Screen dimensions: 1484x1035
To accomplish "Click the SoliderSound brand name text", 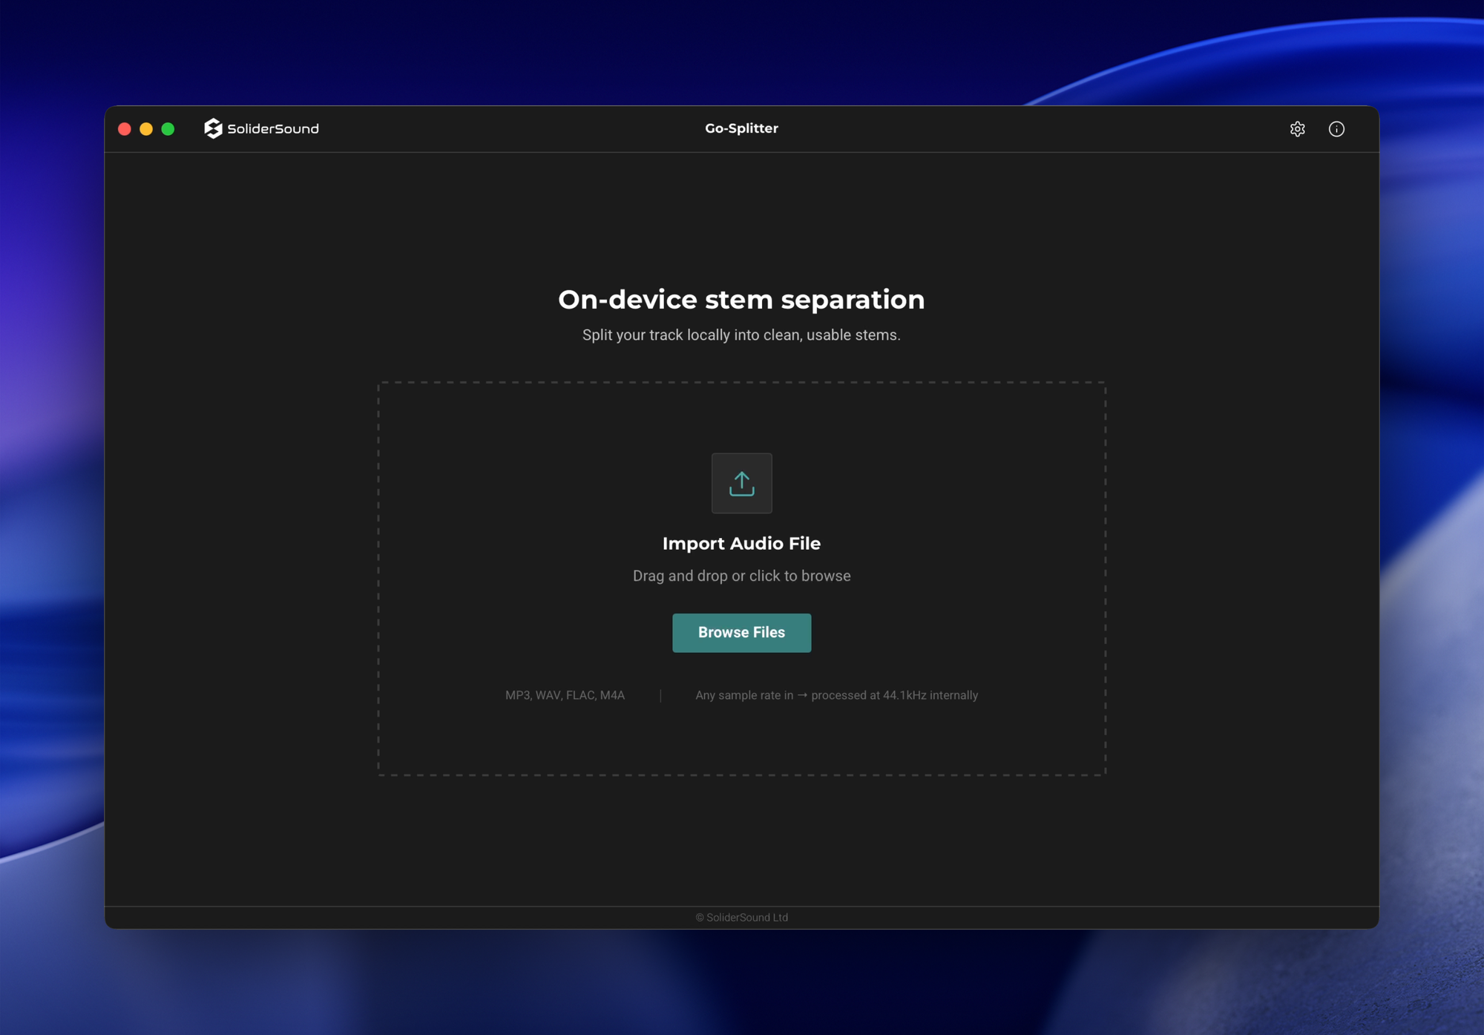I will (x=273, y=129).
